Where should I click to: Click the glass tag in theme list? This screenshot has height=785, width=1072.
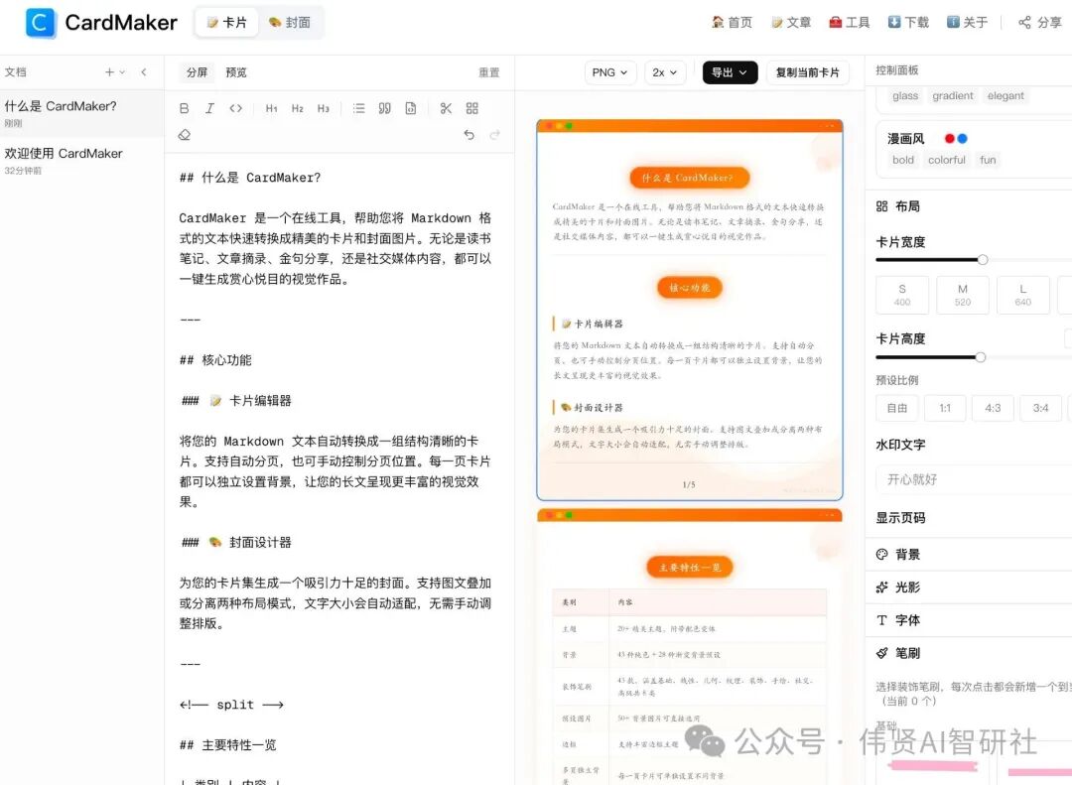905,95
